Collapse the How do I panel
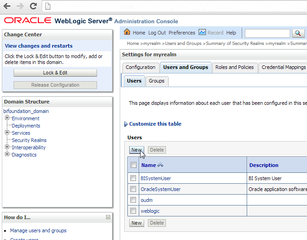Screen dimensions: 307x240 click(x=108, y=217)
